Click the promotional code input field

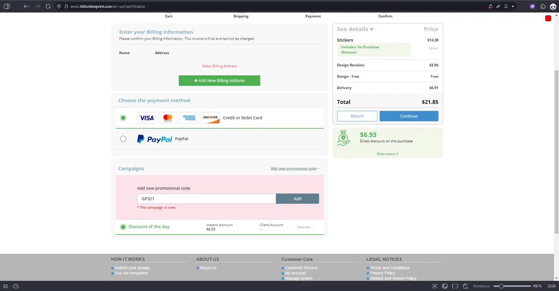pos(206,199)
